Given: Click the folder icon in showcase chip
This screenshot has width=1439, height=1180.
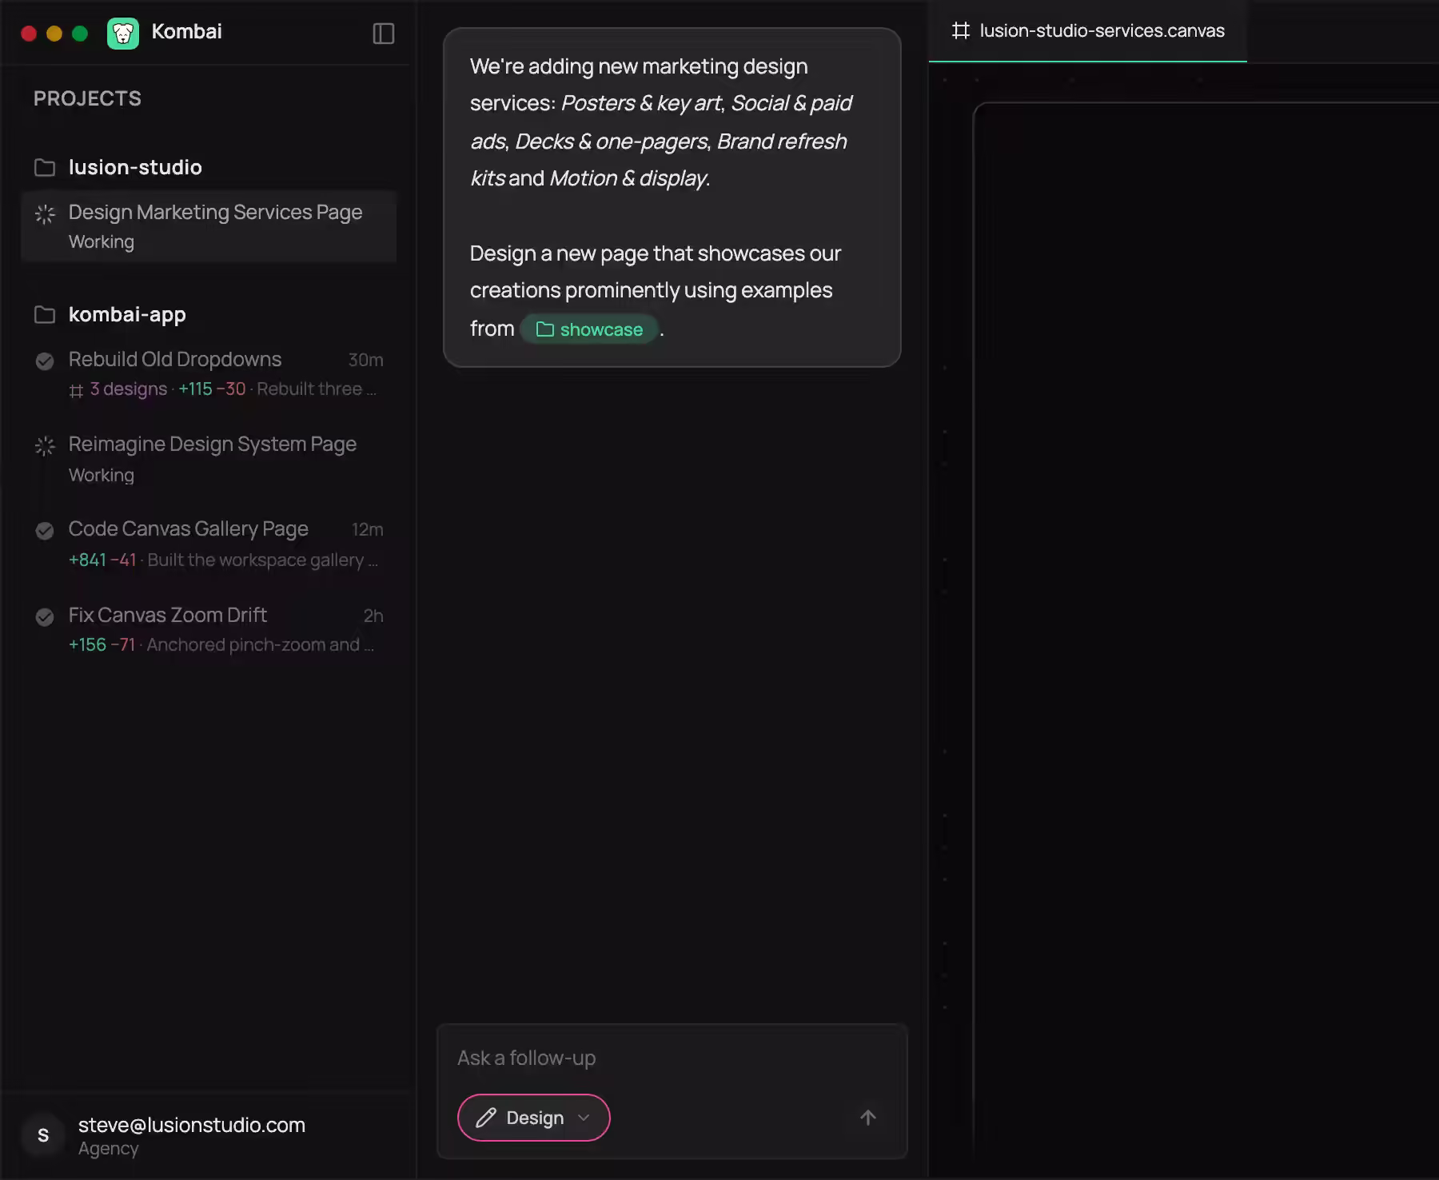Looking at the screenshot, I should (544, 329).
